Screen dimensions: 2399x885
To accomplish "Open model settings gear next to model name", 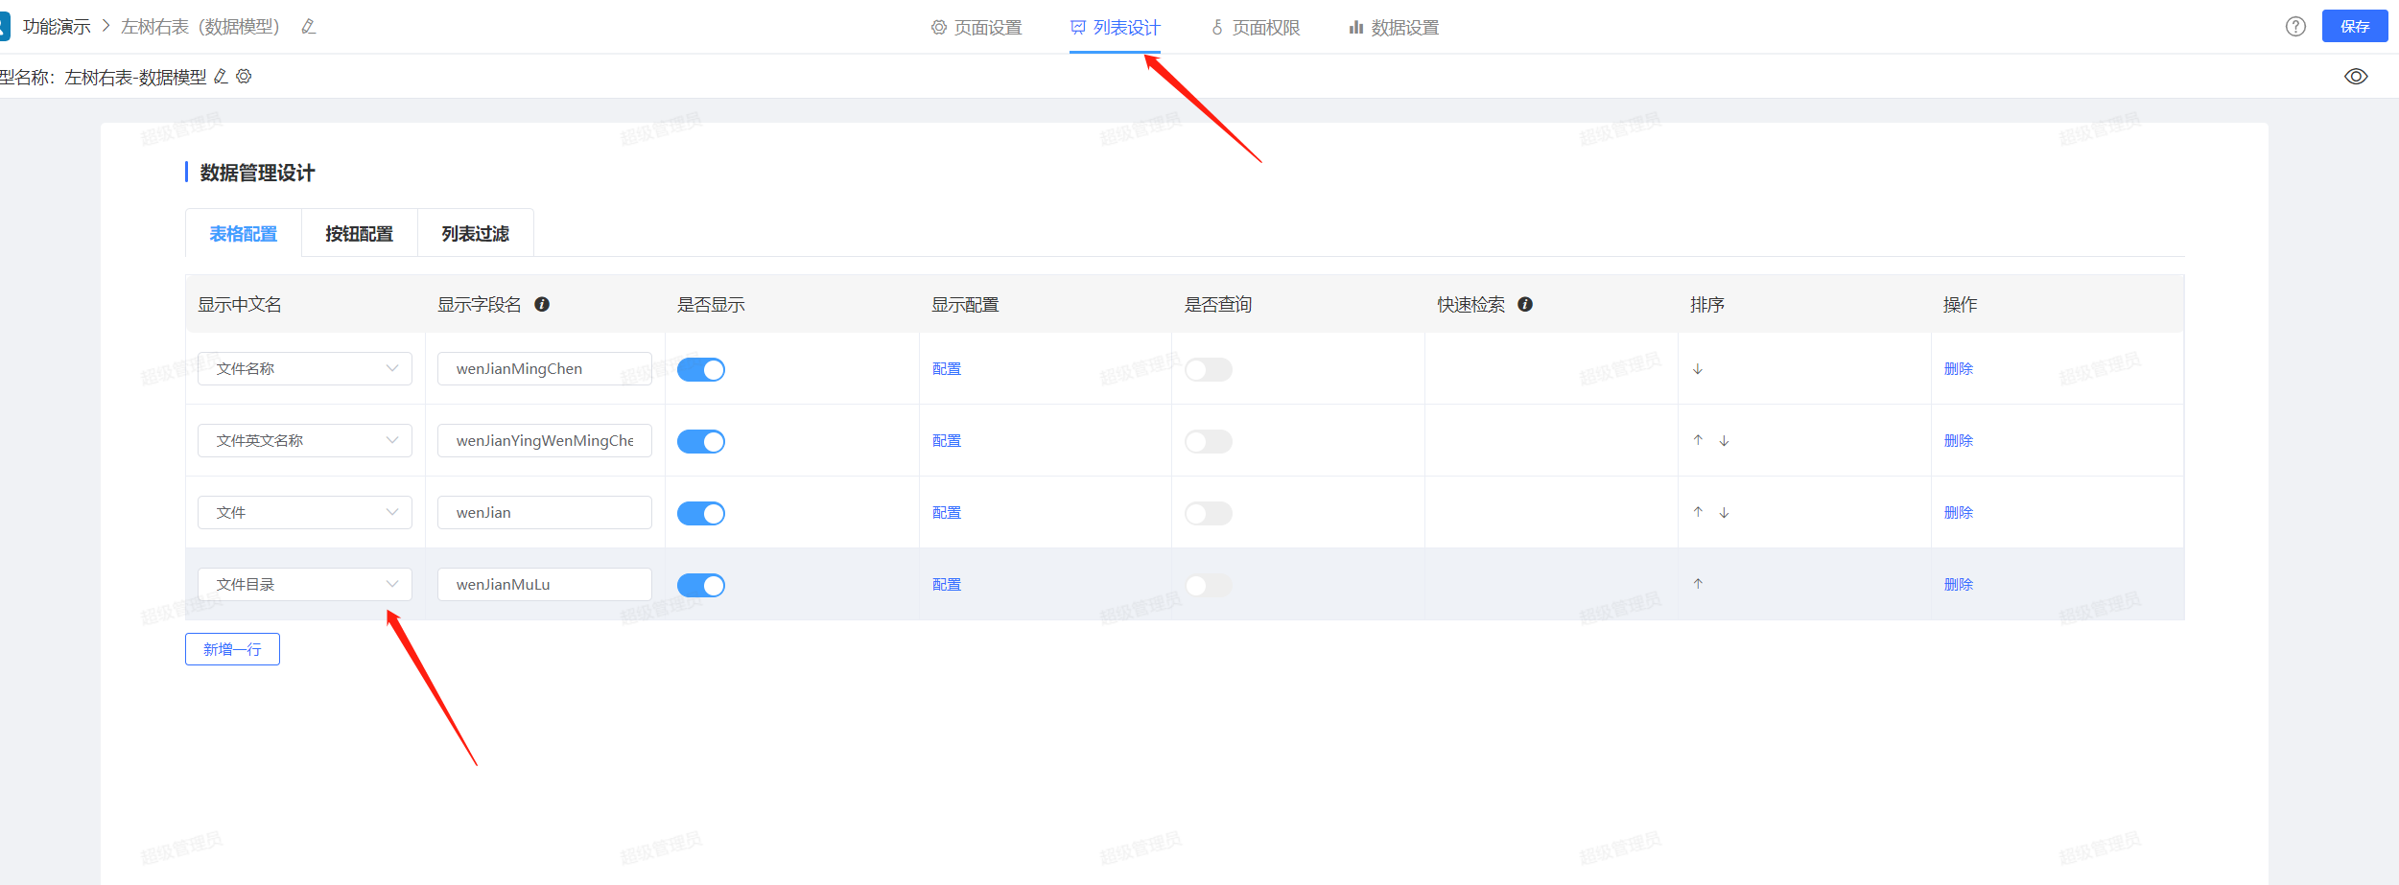I will coord(244,77).
